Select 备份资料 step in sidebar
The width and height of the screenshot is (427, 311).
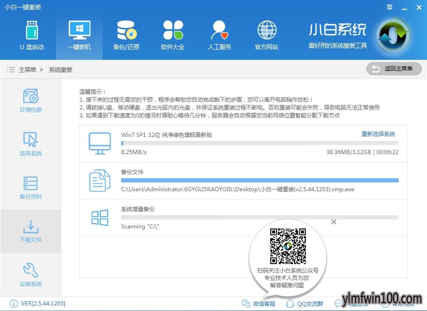pyautogui.click(x=31, y=188)
